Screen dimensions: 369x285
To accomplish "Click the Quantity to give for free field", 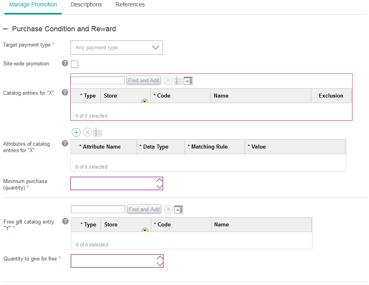I will (113, 261).
